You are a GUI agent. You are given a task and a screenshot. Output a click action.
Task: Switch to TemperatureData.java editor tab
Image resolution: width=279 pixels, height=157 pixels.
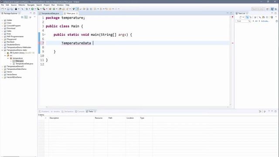pos(50,14)
